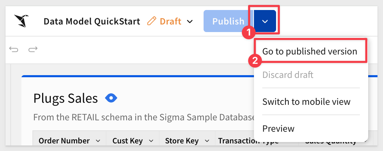Toggle the Plugs Sales eye visibility icon
This screenshot has width=383, height=151.
coord(111,98)
